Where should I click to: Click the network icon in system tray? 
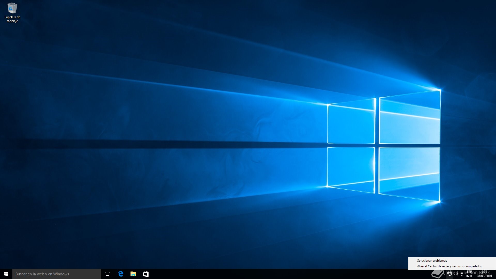(x=450, y=274)
